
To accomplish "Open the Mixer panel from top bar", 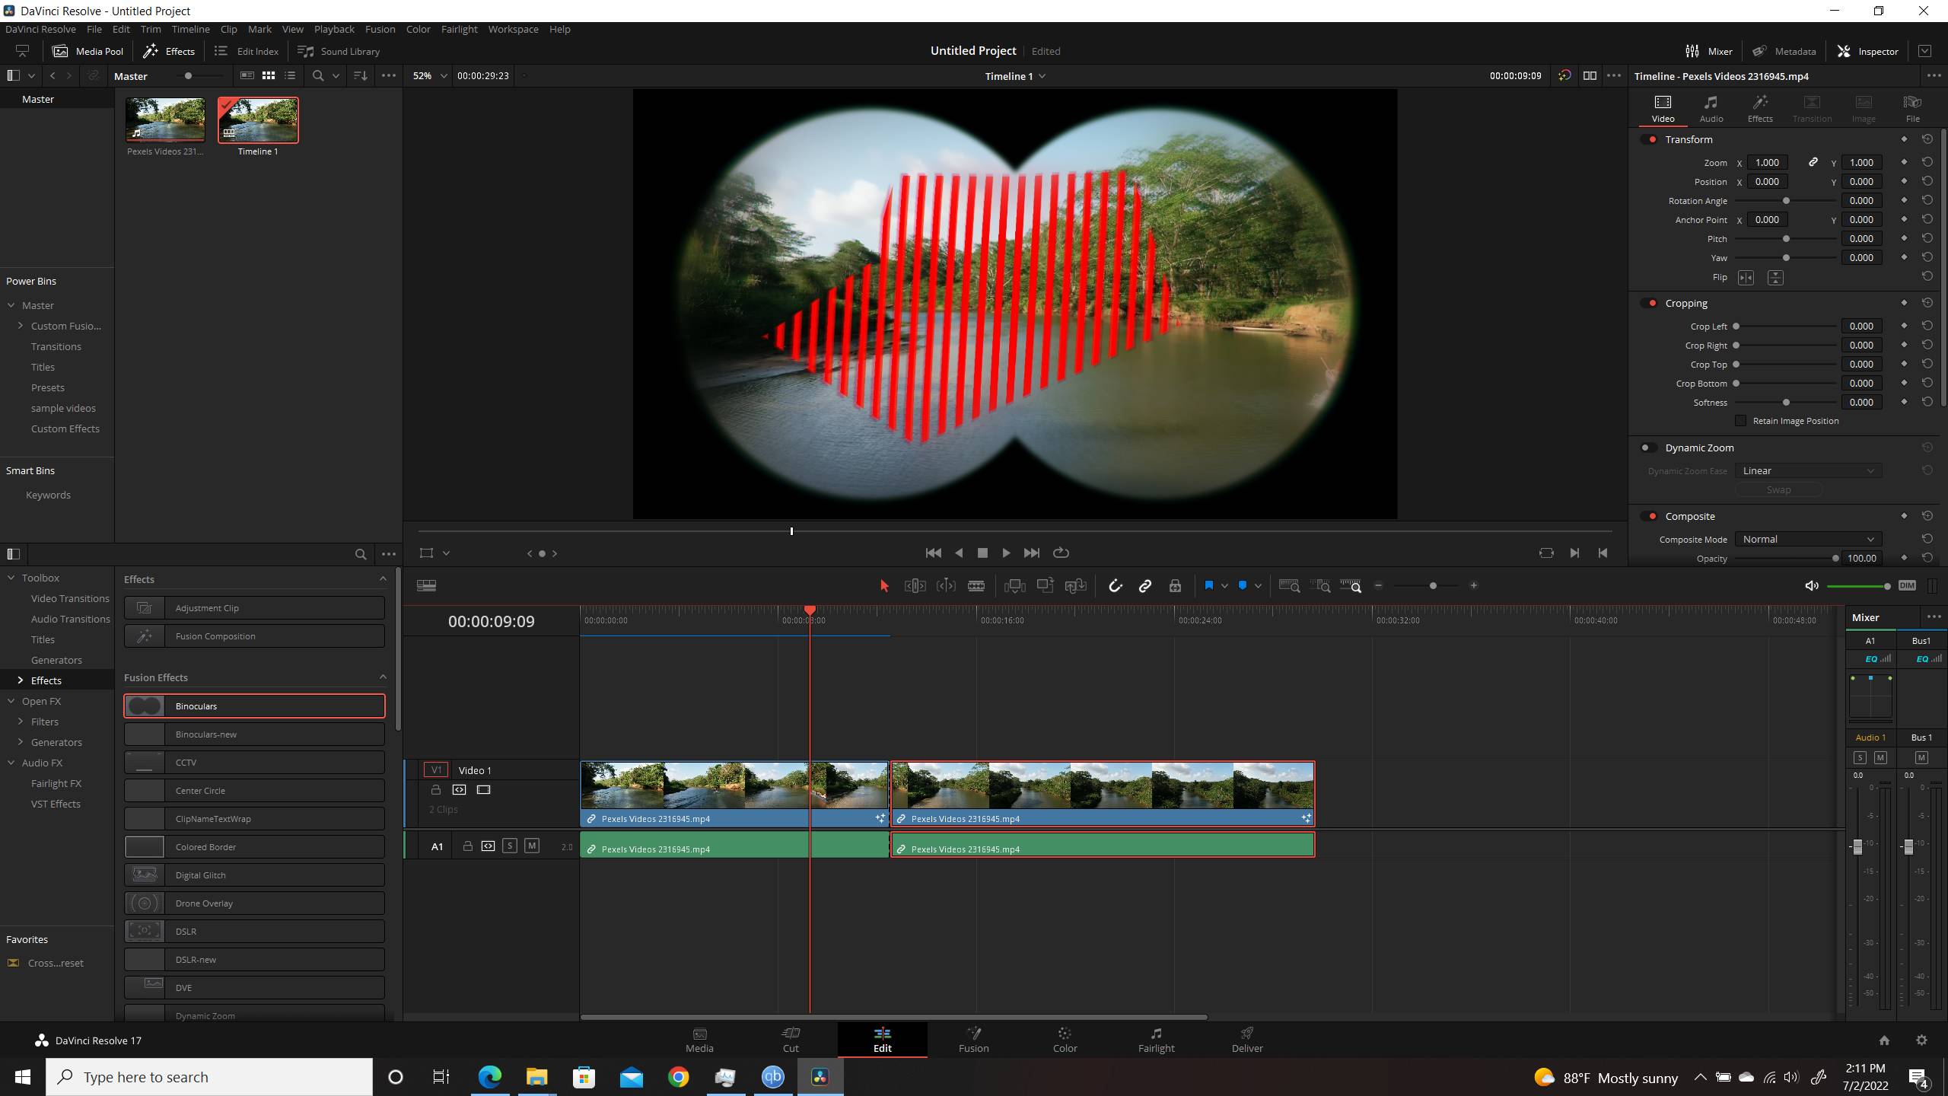I will coord(1709,51).
